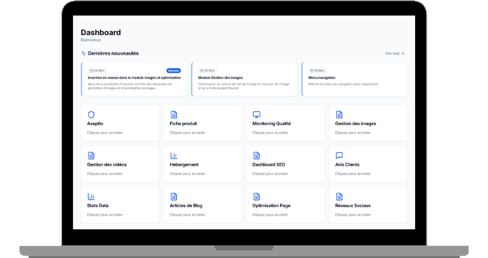Open the Articles de Blog card title
Viewport: 488px width, 258px height.
186,205
